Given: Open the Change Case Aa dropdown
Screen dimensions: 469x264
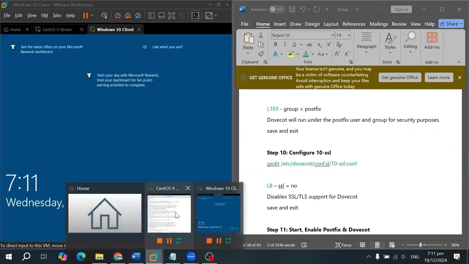Looking at the screenshot, I should [x=323, y=54].
